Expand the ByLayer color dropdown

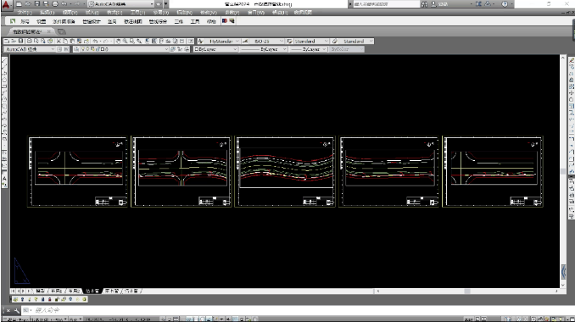click(215, 49)
